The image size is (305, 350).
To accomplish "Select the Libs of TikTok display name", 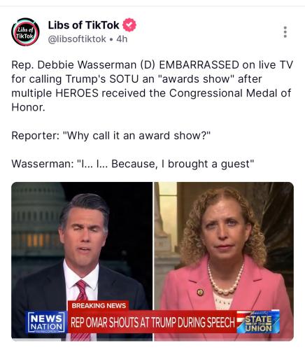I will [83, 25].
